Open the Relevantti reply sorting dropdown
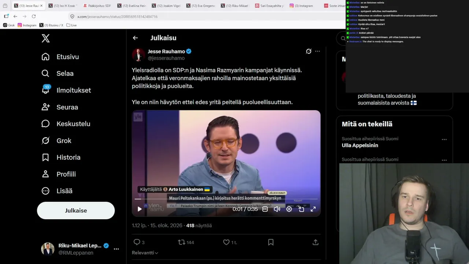The image size is (469, 264). (145, 253)
